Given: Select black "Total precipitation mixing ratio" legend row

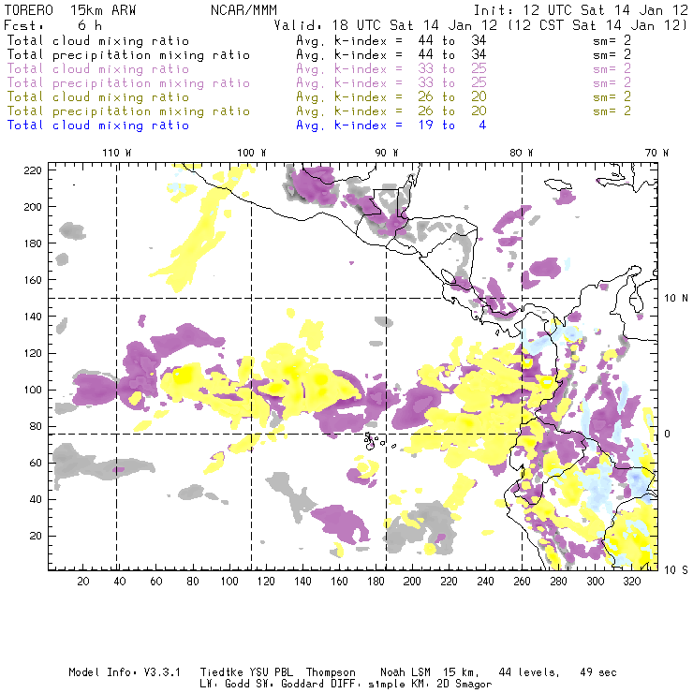Looking at the screenshot, I should coord(128,55).
